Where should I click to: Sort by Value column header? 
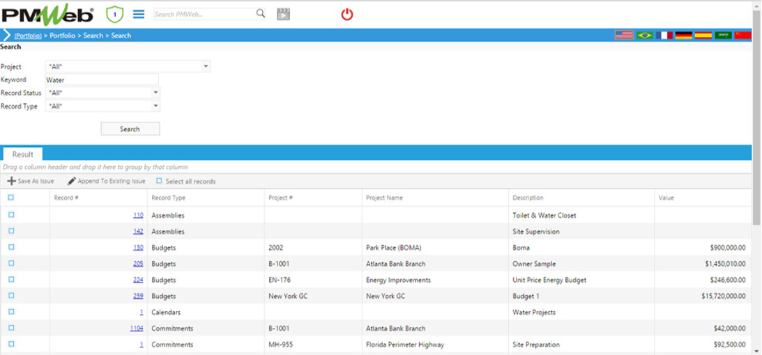click(x=666, y=198)
